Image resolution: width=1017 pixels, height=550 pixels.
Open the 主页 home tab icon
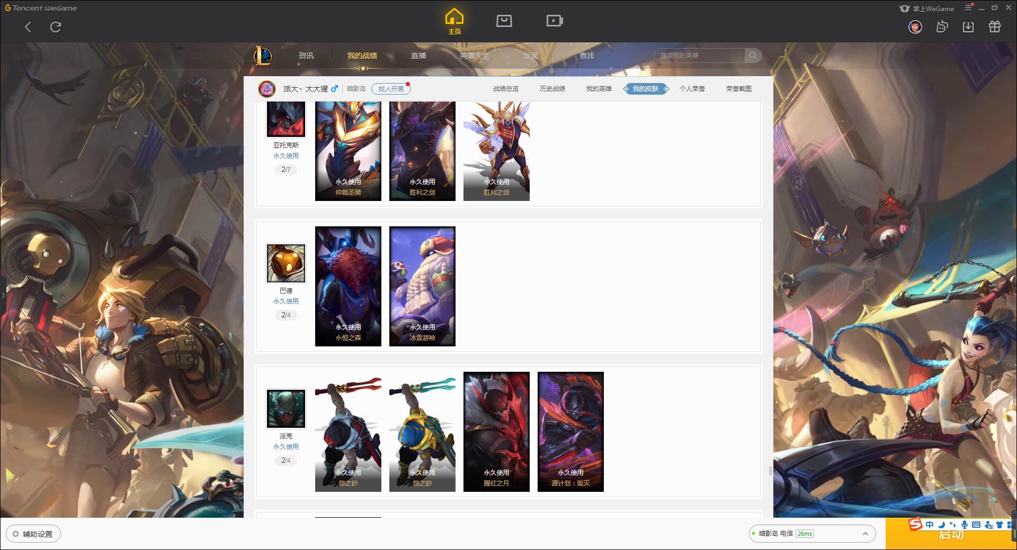(x=454, y=22)
